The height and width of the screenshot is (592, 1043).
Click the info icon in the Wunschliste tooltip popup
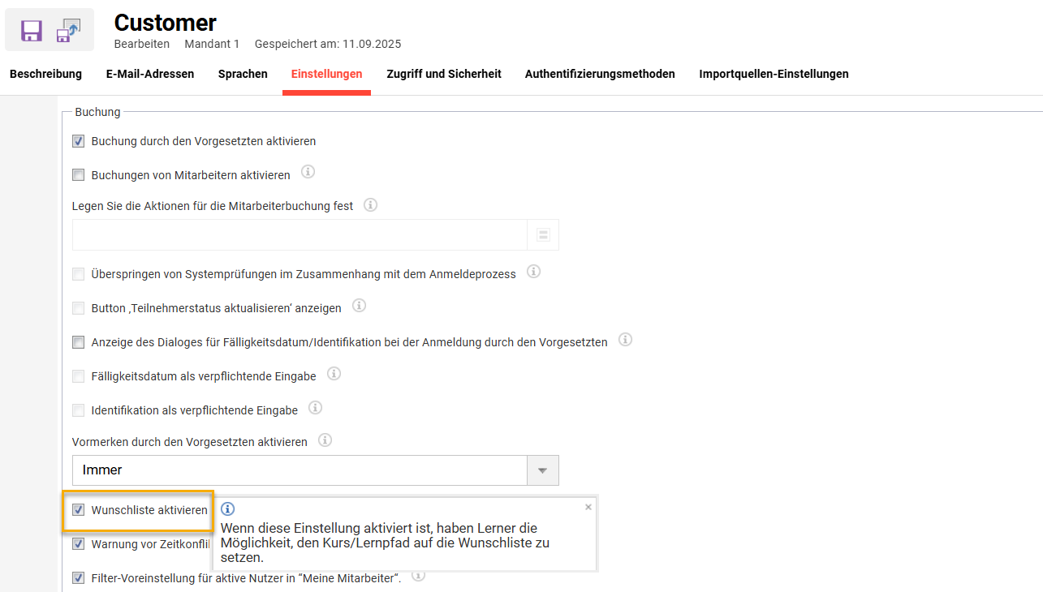point(227,508)
